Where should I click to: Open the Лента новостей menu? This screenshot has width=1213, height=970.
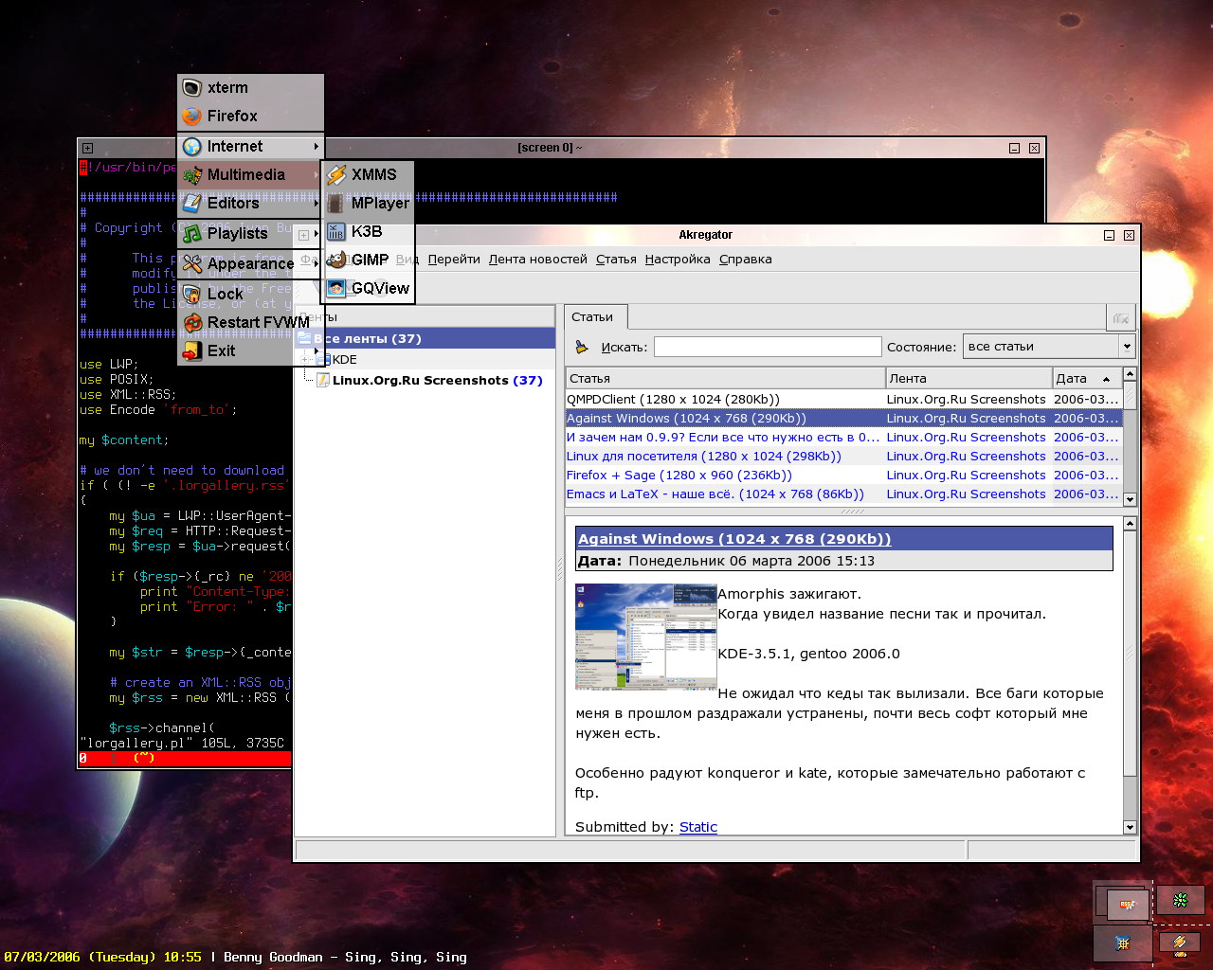(537, 260)
